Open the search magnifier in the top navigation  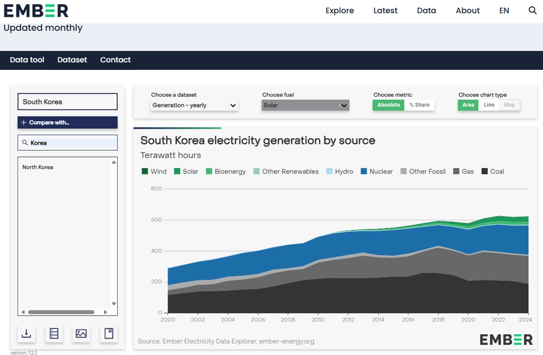click(x=532, y=11)
